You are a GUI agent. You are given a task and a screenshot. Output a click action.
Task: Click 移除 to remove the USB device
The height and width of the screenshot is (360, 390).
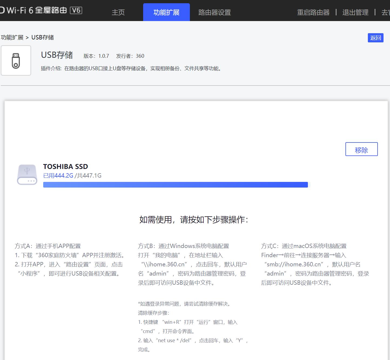click(x=361, y=149)
